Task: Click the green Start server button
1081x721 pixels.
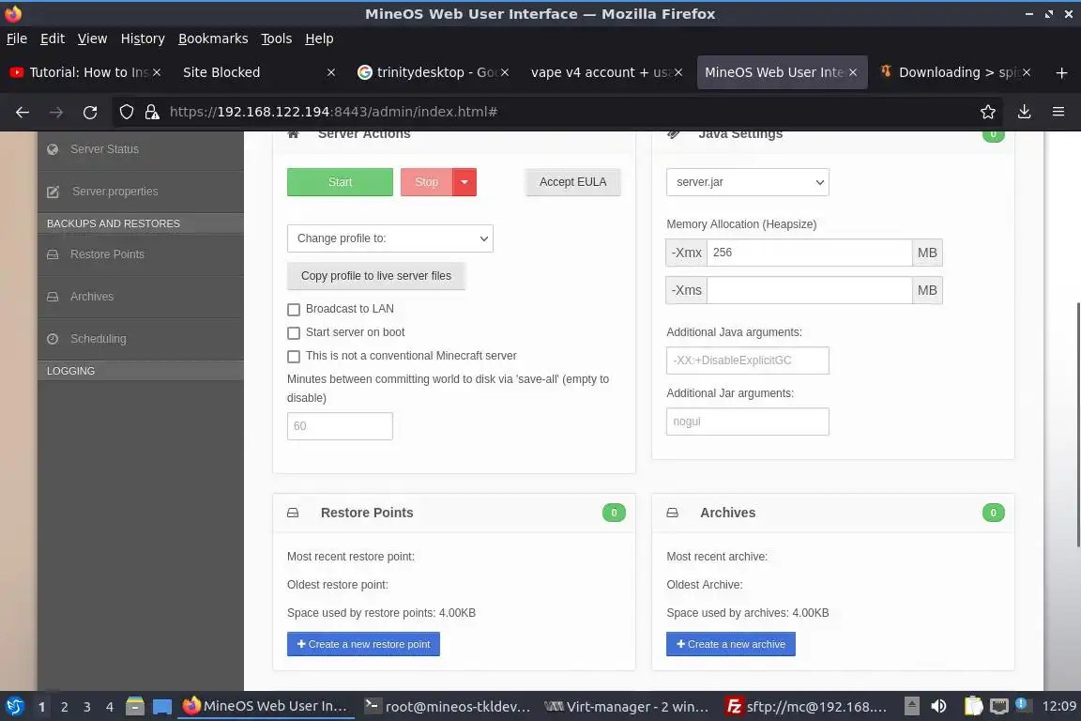Action: pyautogui.click(x=340, y=182)
